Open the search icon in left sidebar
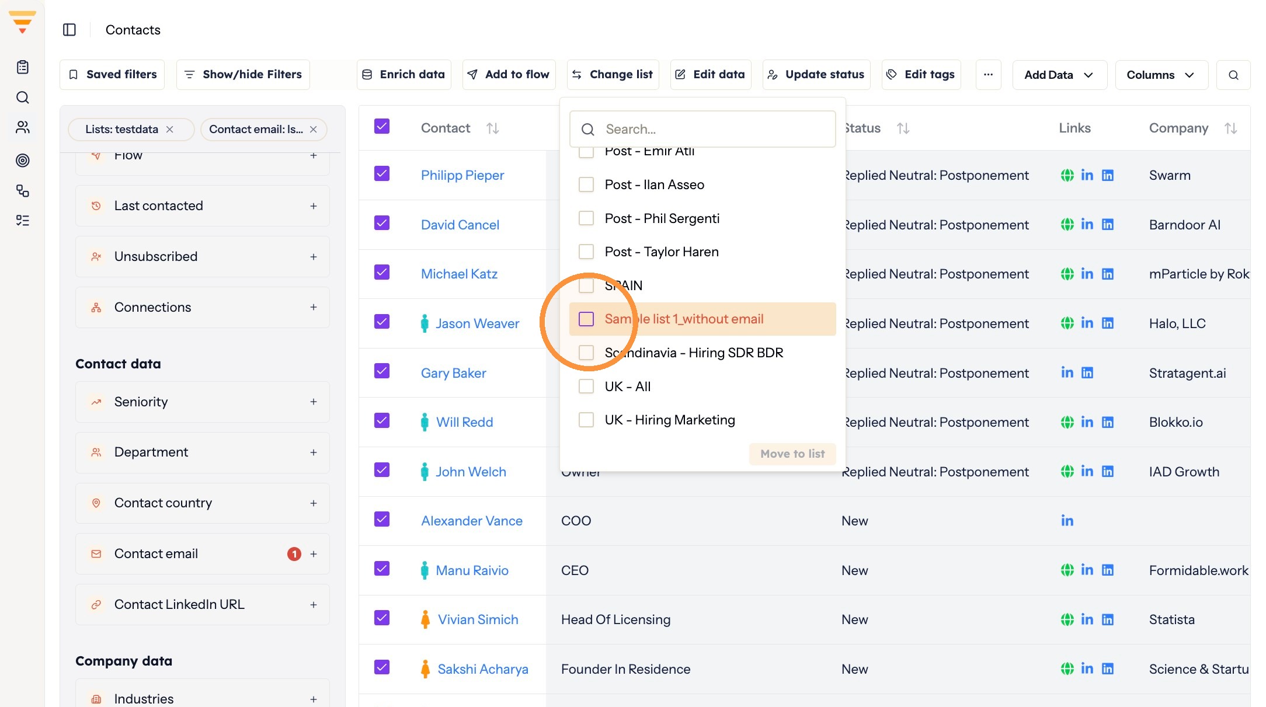The width and height of the screenshot is (1266, 707). tap(23, 97)
